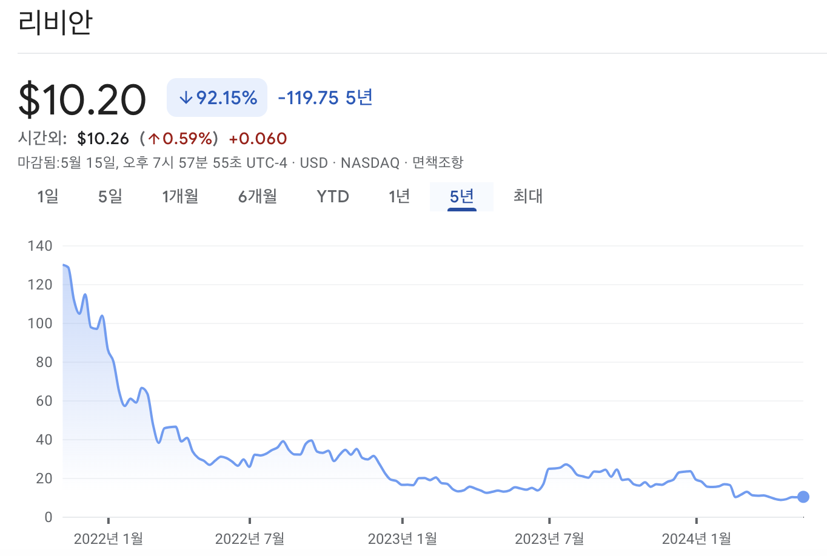This screenshot has width=827, height=556.
Task: Click the 2023년 7월 axis label
Action: coord(549,538)
